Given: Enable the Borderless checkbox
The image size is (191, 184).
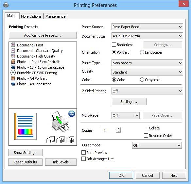Looking at the screenshot, I should click(114, 45).
